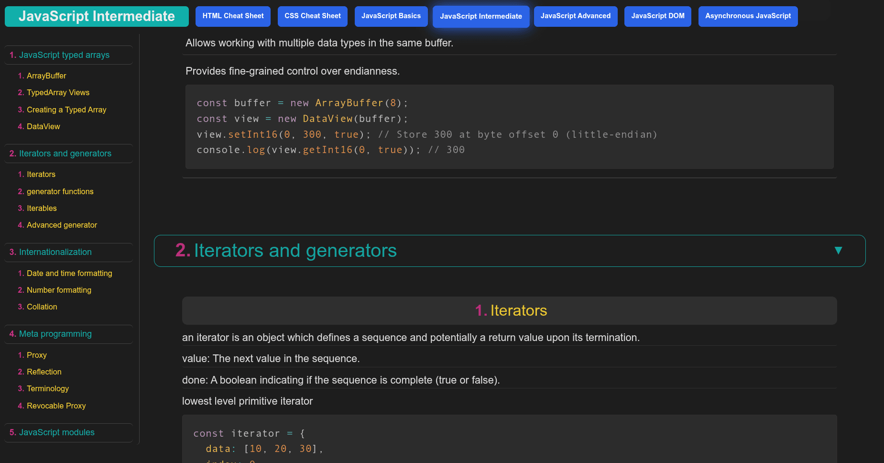Screen dimensions: 884x463
Task: Open the TypedArray Views sidebar link
Action: pos(58,92)
